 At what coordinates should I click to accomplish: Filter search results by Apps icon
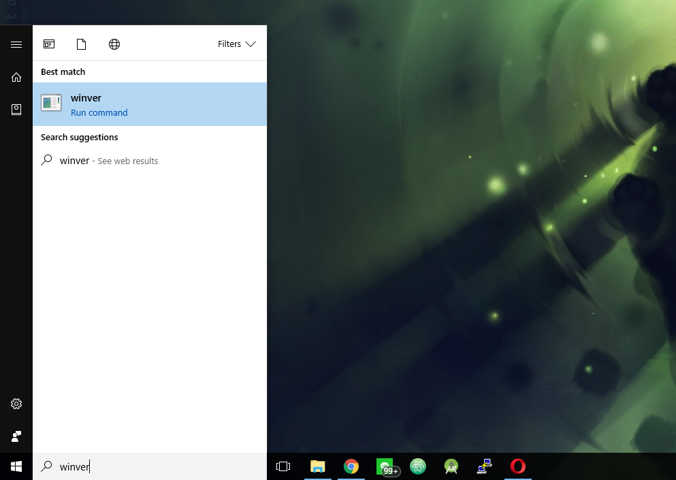pos(49,44)
